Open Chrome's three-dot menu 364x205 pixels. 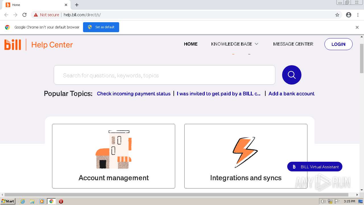(x=358, y=15)
